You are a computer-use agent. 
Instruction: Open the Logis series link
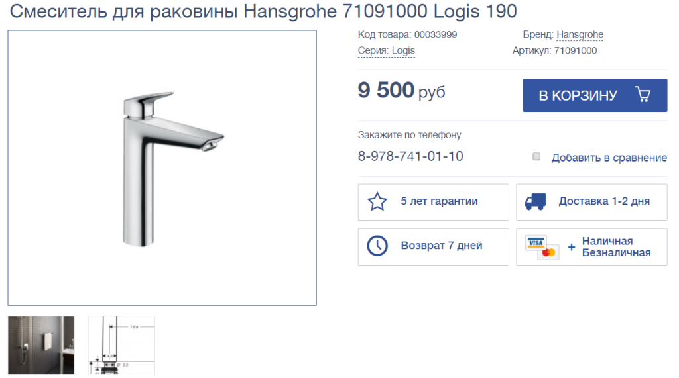tap(403, 50)
